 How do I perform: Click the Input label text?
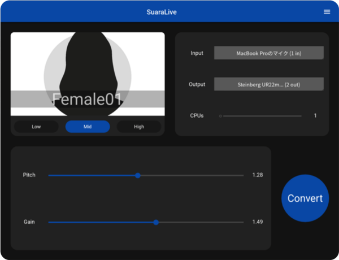197,53
